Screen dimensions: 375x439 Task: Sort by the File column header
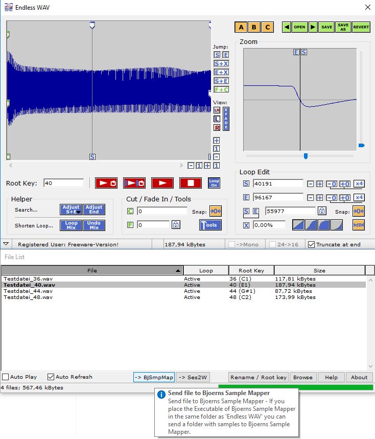pyautogui.click(x=92, y=270)
